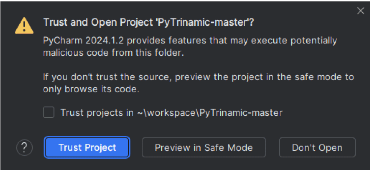Image resolution: width=372 pixels, height=172 pixels.
Task: Select the Don't Open button
Action: [x=317, y=147]
